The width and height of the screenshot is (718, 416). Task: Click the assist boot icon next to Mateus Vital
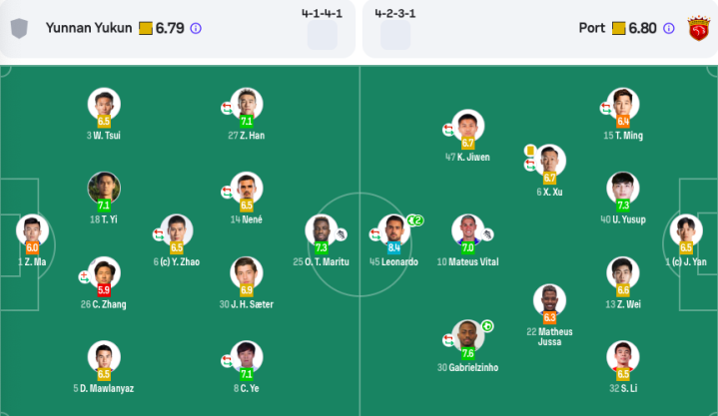(x=487, y=234)
